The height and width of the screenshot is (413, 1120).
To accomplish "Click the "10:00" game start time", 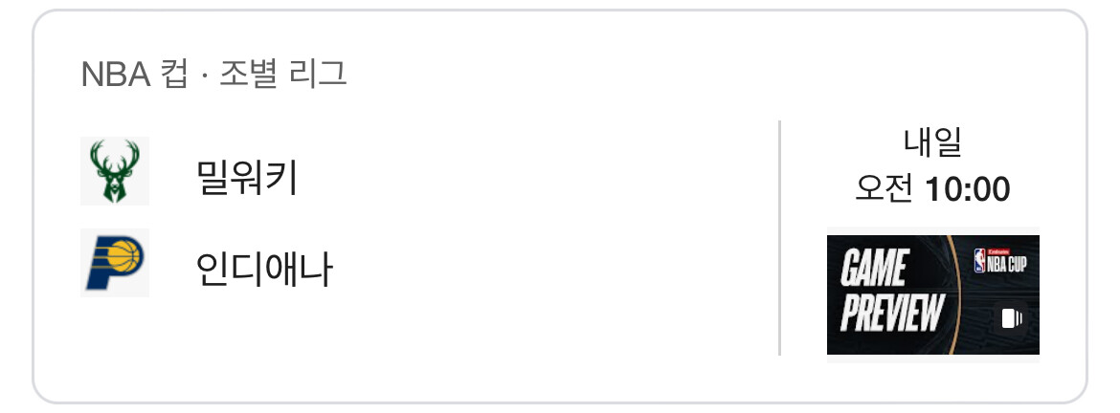I will 967,189.
